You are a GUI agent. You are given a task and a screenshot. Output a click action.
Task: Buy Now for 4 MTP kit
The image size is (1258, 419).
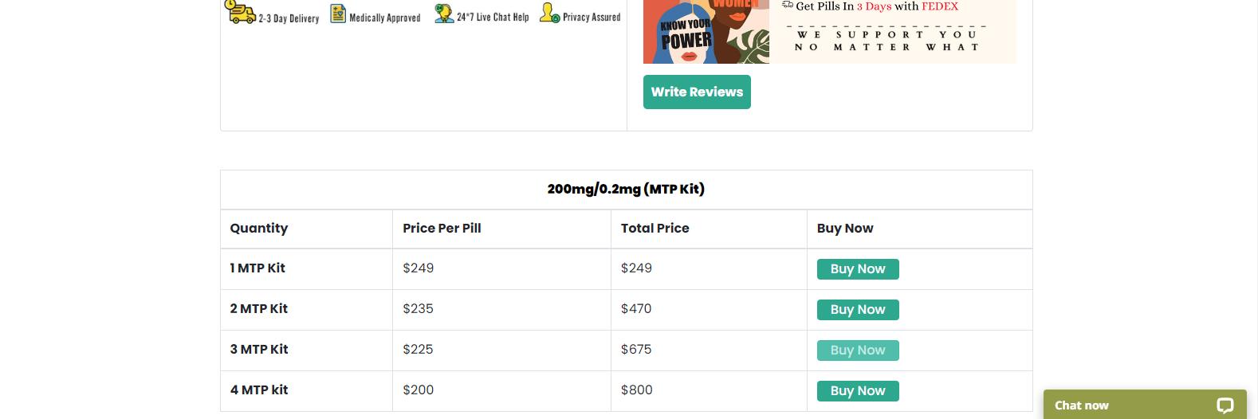pyautogui.click(x=857, y=391)
